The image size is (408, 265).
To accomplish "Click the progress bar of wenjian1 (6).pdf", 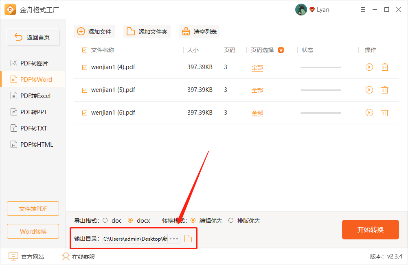I will 320,113.
